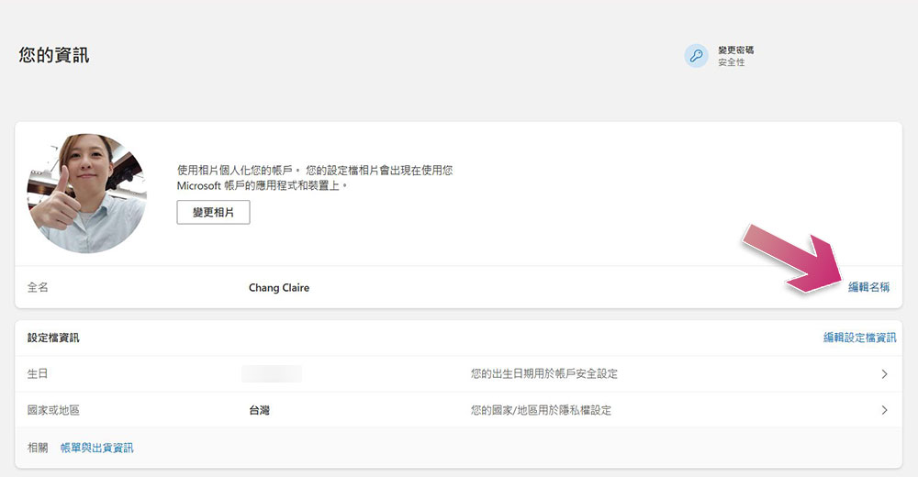
Task: Click the key icon for password change
Action: tap(696, 56)
